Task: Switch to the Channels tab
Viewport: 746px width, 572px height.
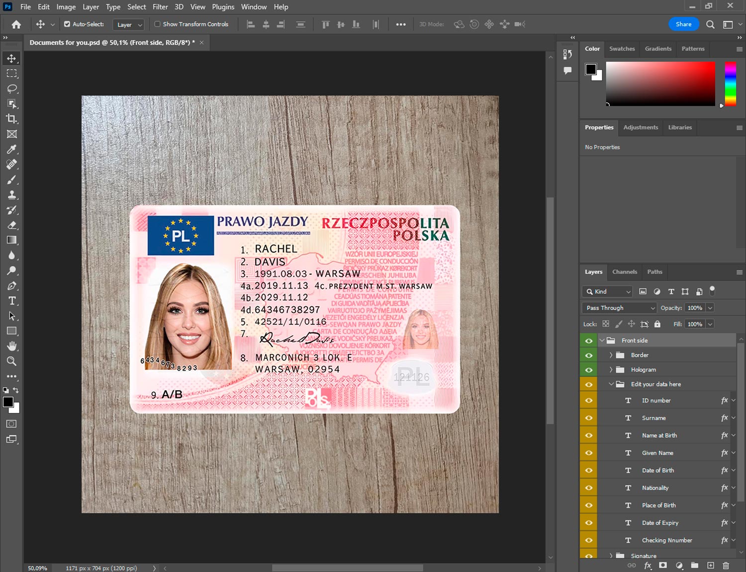Action: click(x=624, y=272)
